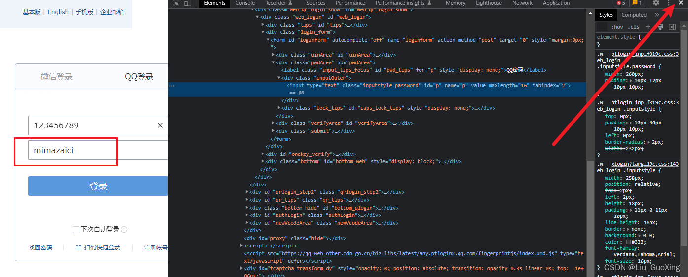Open DevTools three-dot customize menu
Viewport: 688px width, 277px height.
pyautogui.click(x=669, y=3)
